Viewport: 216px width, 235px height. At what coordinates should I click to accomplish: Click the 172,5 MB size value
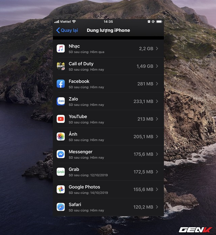[x=143, y=172]
